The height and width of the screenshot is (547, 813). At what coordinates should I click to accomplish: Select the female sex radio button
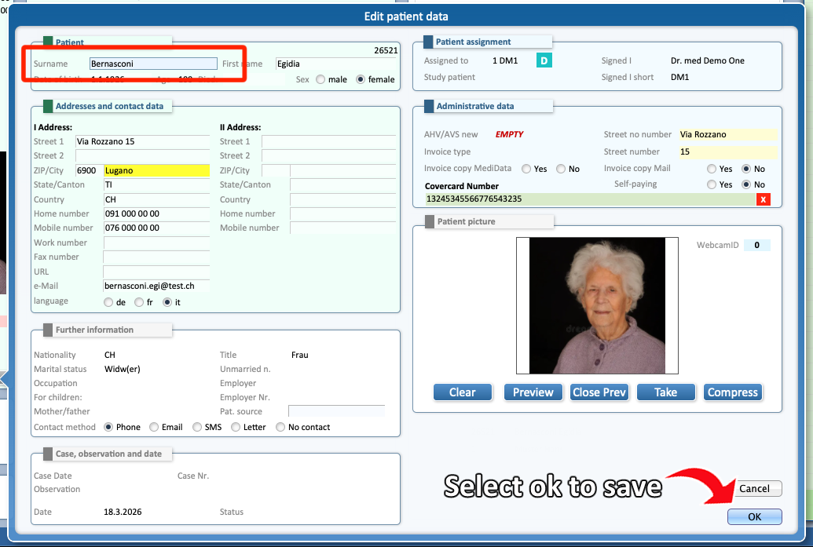pyautogui.click(x=361, y=79)
